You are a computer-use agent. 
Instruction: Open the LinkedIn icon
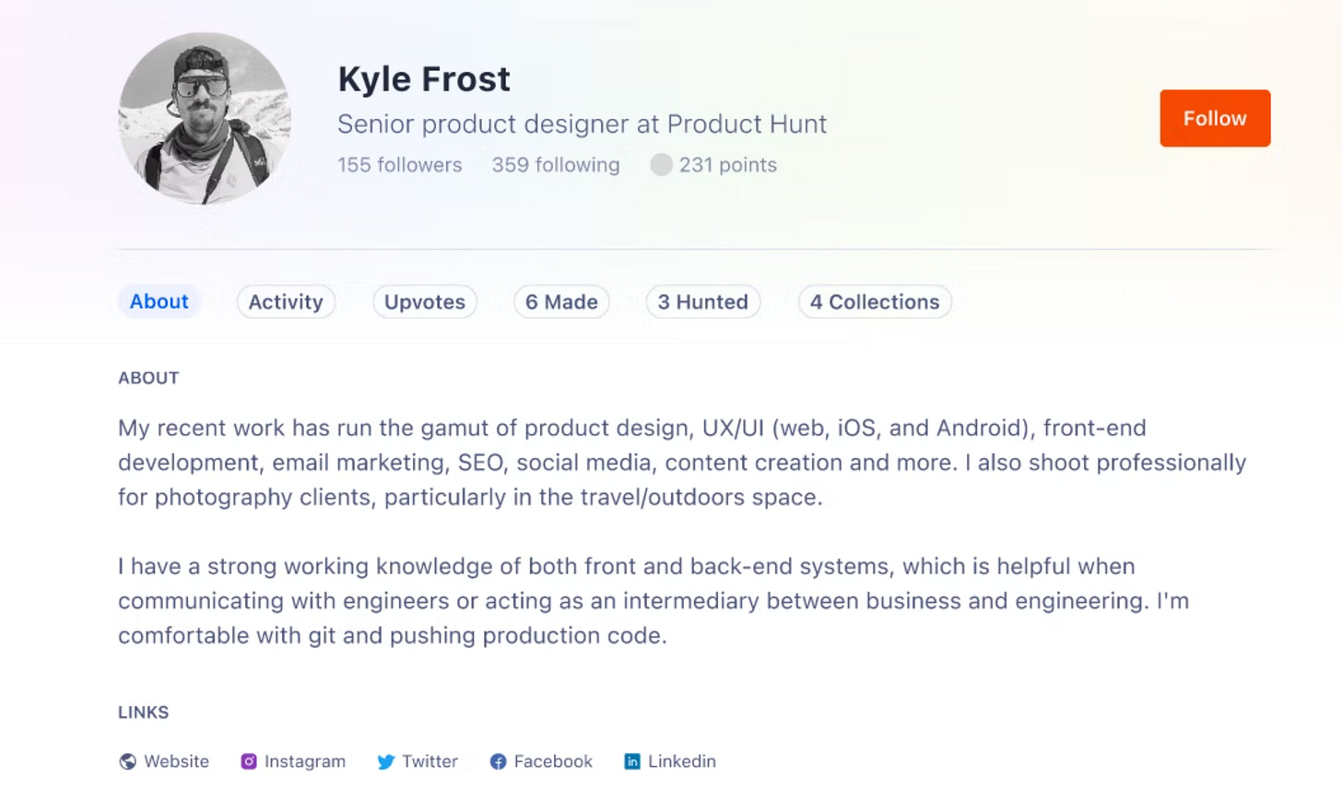632,761
